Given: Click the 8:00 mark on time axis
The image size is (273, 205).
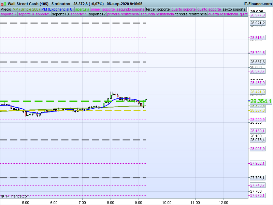Looking at the screenshot, I should [x=110, y=202].
